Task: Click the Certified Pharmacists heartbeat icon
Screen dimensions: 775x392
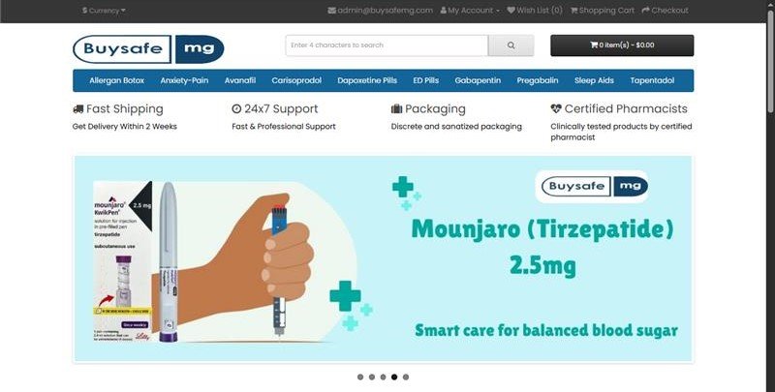Action: (x=556, y=108)
